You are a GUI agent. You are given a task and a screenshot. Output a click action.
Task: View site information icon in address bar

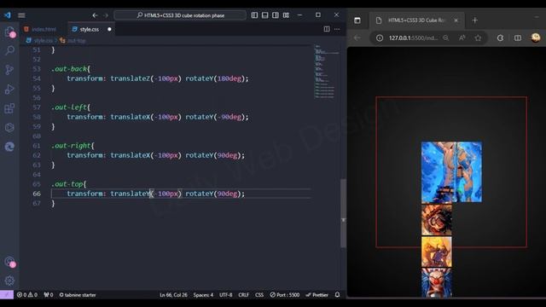coord(380,38)
